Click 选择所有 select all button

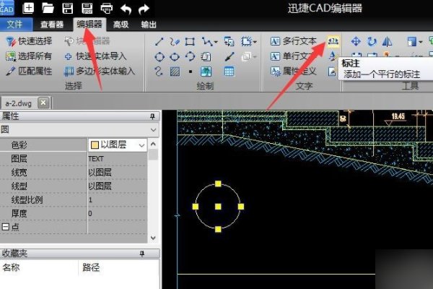[29, 56]
